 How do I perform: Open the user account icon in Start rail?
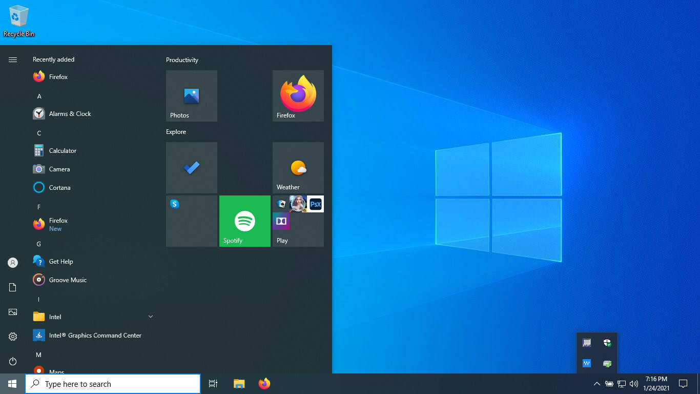[13, 263]
